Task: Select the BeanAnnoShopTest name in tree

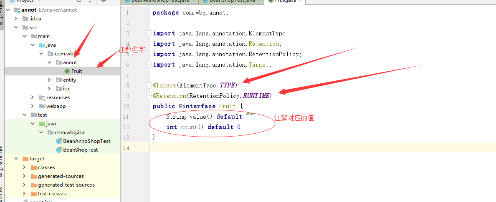Action: 87,141
